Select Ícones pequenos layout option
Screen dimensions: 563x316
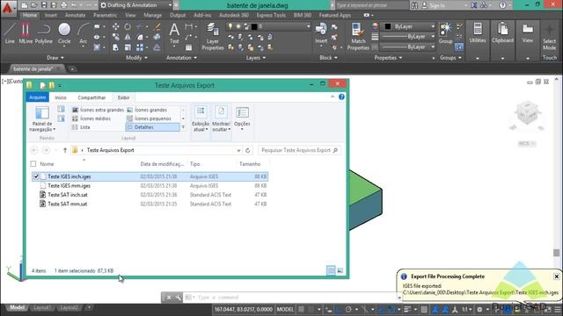[149, 118]
